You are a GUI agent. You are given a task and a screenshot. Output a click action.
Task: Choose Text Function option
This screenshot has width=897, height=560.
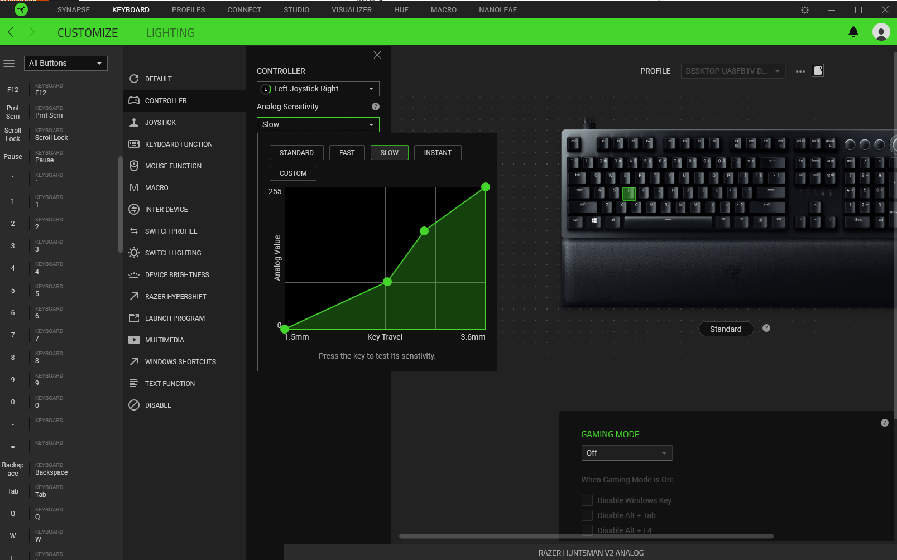184,383
